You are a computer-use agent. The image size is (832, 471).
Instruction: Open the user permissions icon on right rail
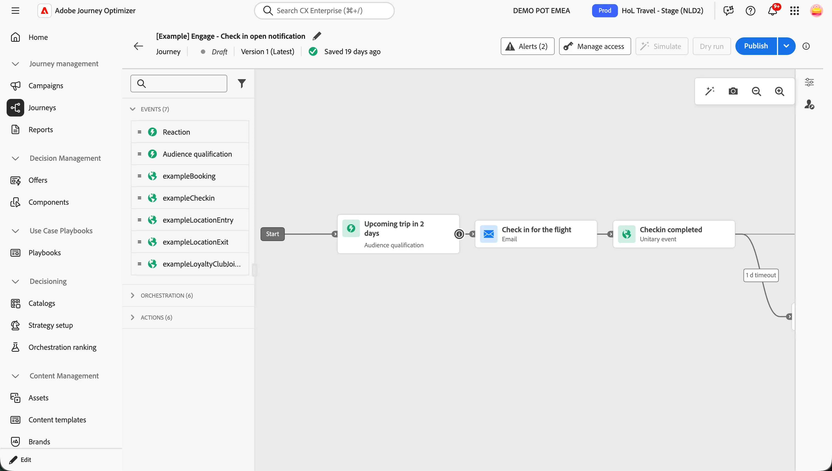[809, 104]
